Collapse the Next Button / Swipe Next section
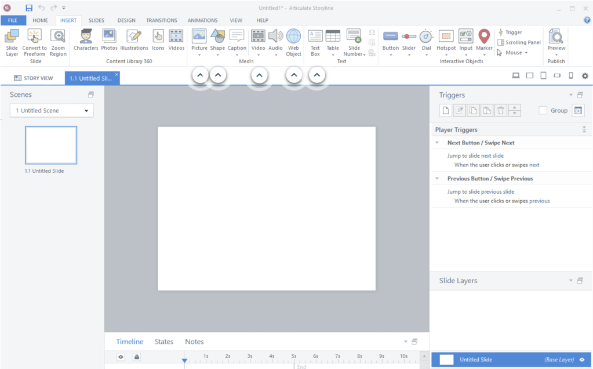The width and height of the screenshot is (593, 369). [437, 143]
